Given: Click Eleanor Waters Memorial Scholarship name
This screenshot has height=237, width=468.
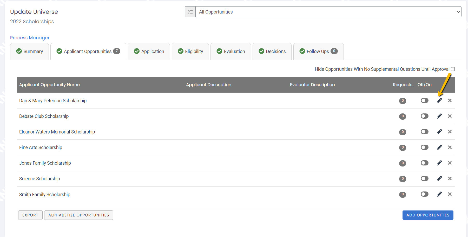Looking at the screenshot, I should (x=57, y=132).
